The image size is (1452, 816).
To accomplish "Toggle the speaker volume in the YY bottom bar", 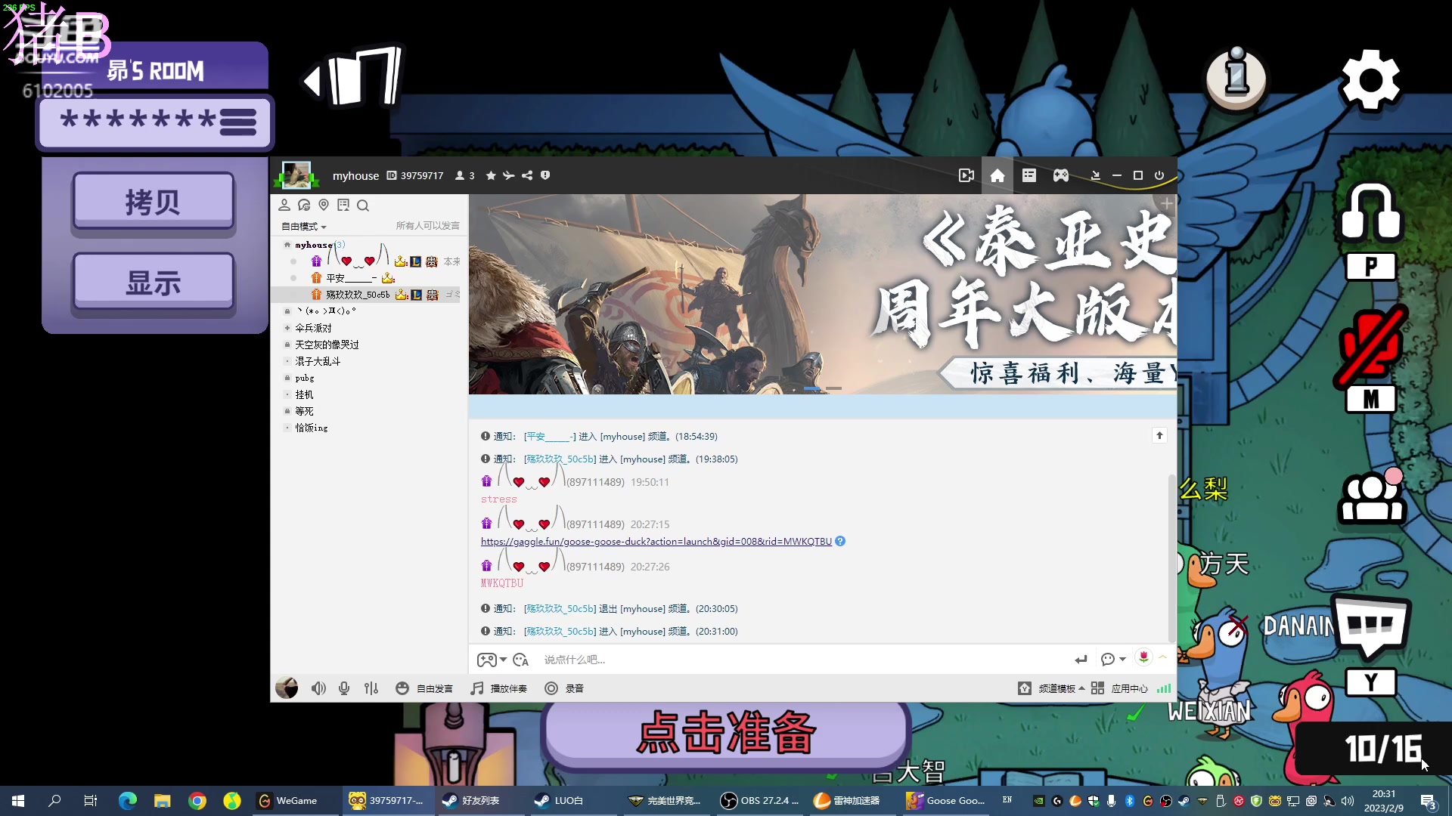I will click(x=318, y=688).
